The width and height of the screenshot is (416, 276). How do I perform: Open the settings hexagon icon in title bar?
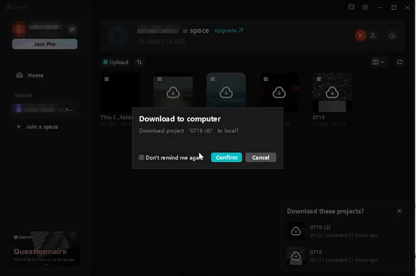[x=366, y=7]
